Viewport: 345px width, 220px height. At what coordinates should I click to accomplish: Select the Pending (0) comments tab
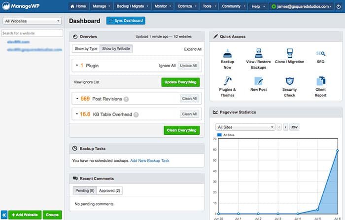85,190
